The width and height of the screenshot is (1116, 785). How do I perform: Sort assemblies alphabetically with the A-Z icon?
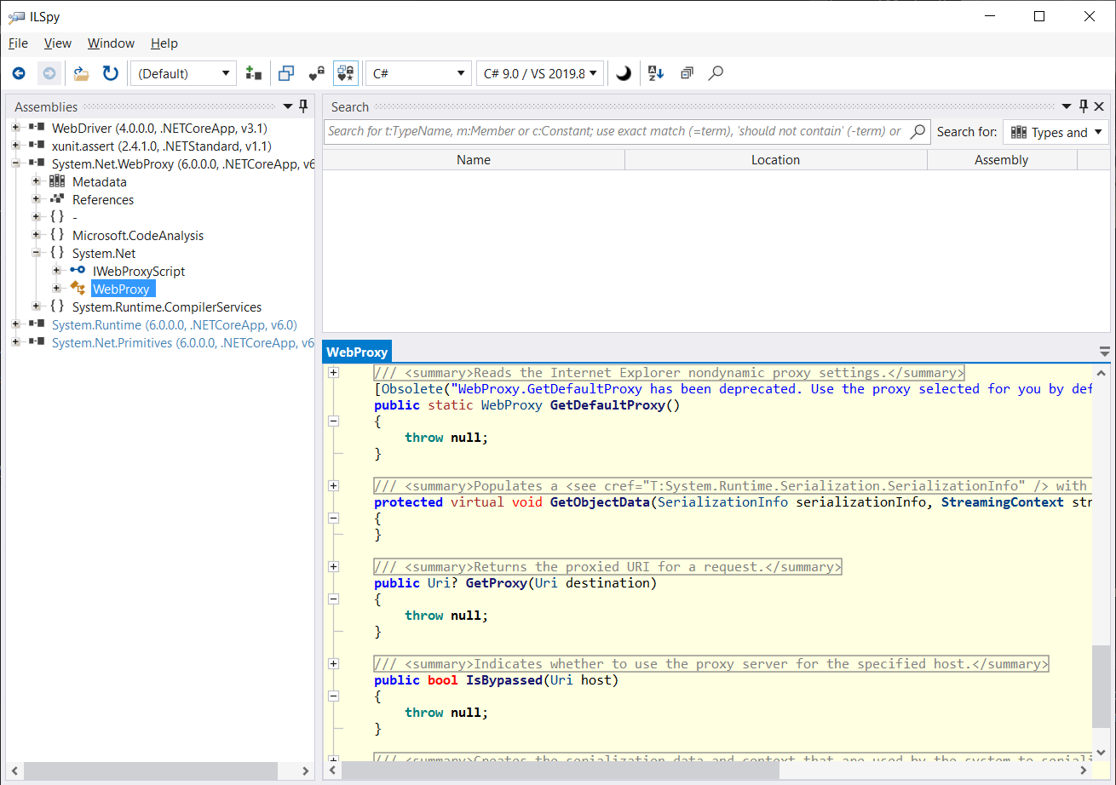pos(654,73)
